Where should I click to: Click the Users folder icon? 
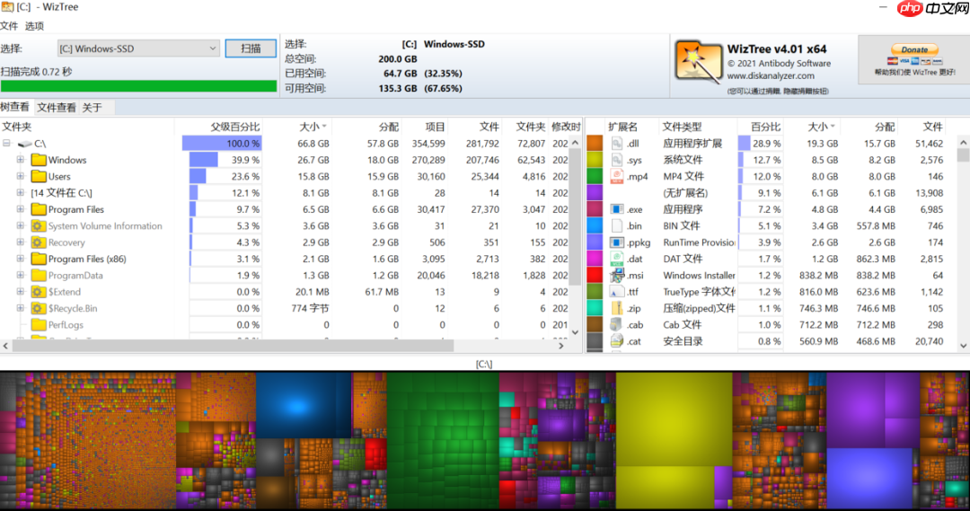coord(39,176)
